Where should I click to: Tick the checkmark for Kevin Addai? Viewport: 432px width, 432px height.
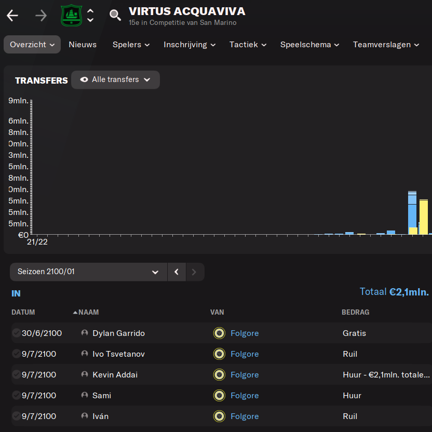pyautogui.click(x=16, y=374)
